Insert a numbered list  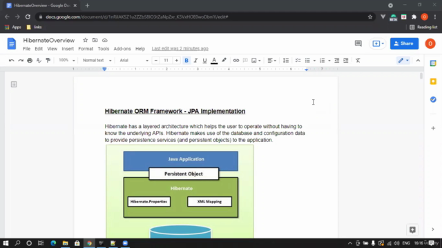tap(323, 61)
